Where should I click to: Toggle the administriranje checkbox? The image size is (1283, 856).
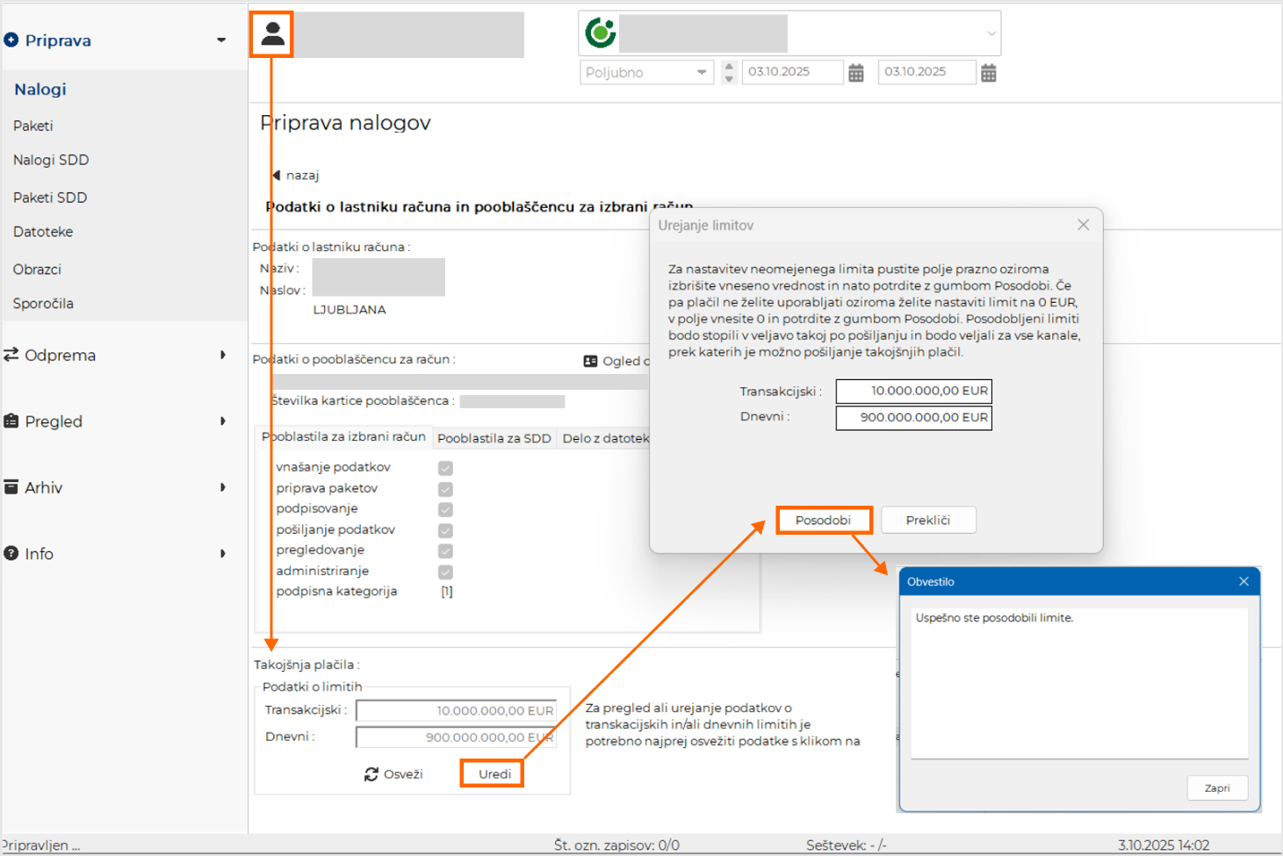click(x=445, y=572)
